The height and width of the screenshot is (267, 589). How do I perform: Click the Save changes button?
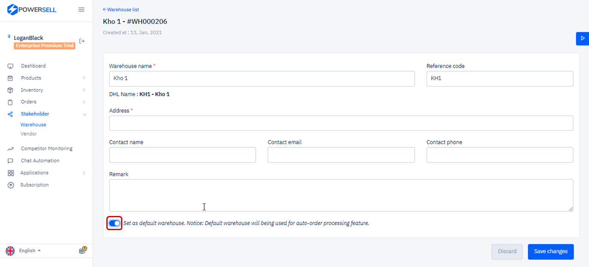[x=551, y=251]
